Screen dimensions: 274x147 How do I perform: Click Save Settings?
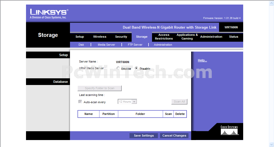tap(144, 136)
